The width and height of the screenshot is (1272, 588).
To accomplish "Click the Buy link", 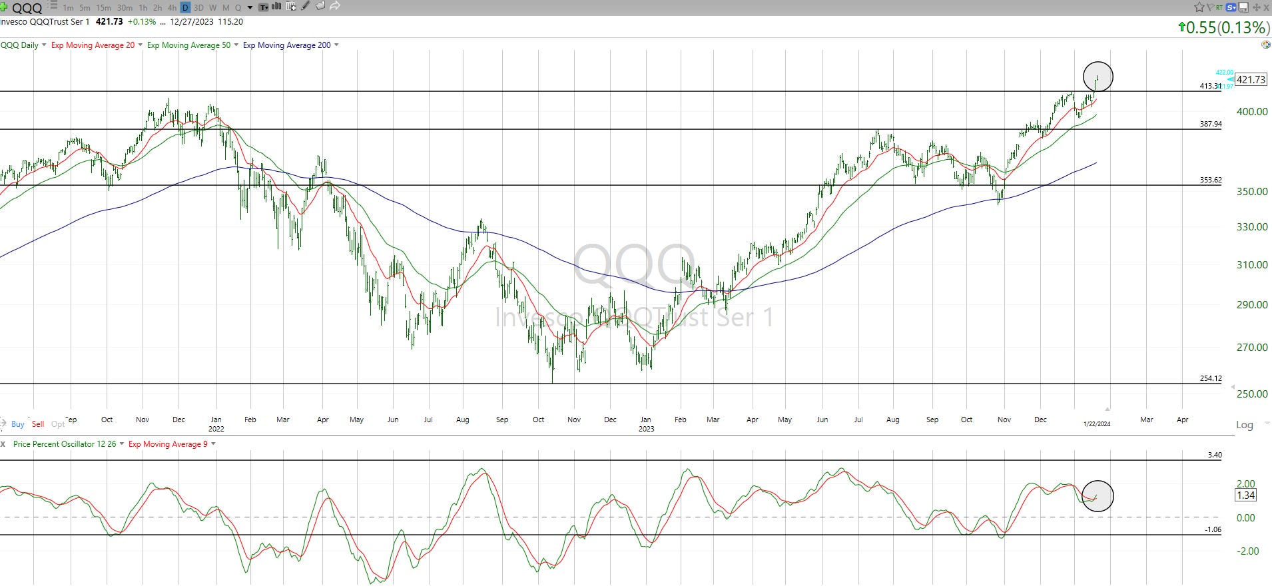I will 18,424.
